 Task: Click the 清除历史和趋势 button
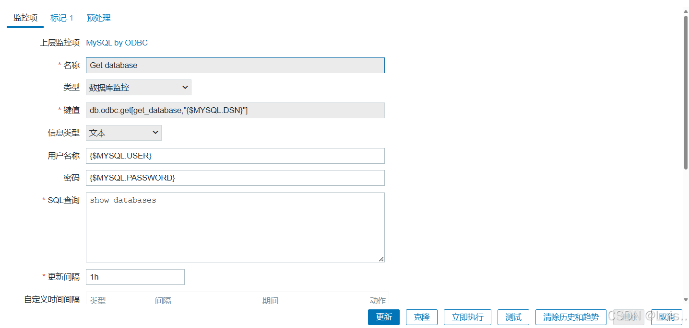pos(570,317)
